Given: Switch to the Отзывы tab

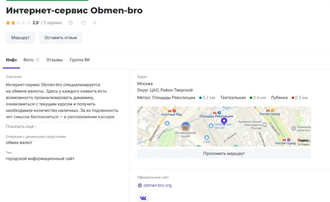Looking at the screenshot, I should point(54,60).
